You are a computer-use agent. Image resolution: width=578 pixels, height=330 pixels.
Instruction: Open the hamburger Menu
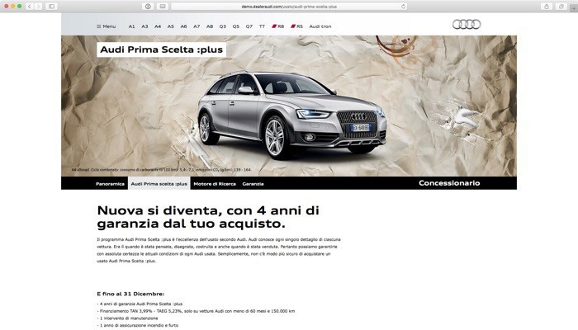point(107,26)
